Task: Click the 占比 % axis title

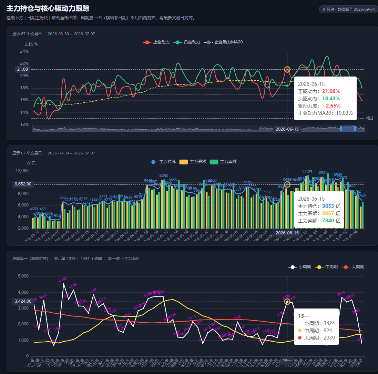Action: tap(31, 44)
